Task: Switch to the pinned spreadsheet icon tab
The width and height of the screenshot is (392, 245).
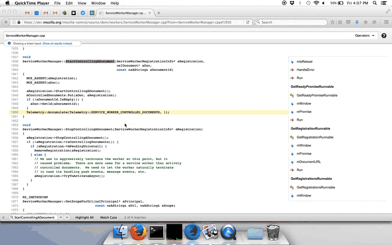Action: coord(92,13)
